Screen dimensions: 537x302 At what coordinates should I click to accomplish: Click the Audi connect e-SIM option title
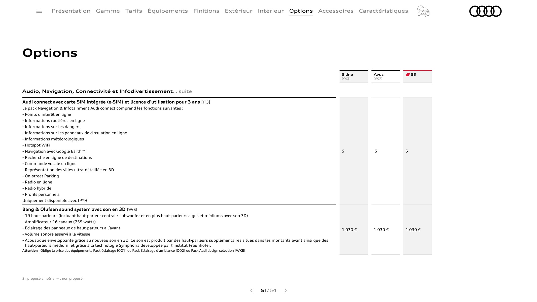[x=116, y=102]
